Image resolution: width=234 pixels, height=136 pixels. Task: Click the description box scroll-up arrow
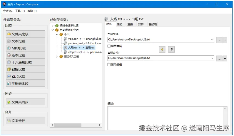tap(225, 109)
